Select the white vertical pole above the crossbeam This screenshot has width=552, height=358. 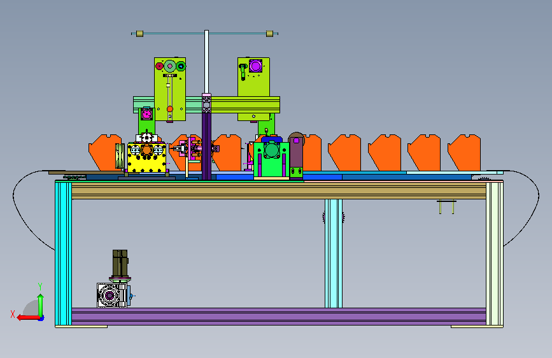207,62
